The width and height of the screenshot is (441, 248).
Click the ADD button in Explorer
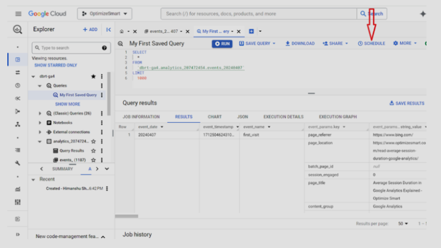(x=90, y=30)
